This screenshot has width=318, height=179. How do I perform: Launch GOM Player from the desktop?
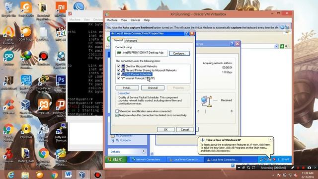26,34
